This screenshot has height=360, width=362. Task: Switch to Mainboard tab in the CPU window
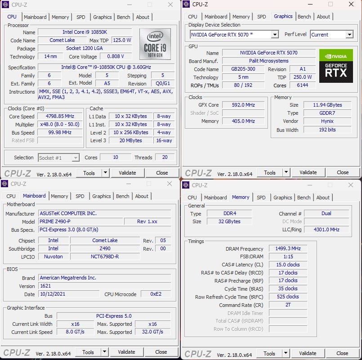[x=35, y=17]
